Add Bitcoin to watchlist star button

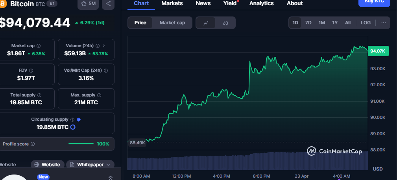pos(88,4)
